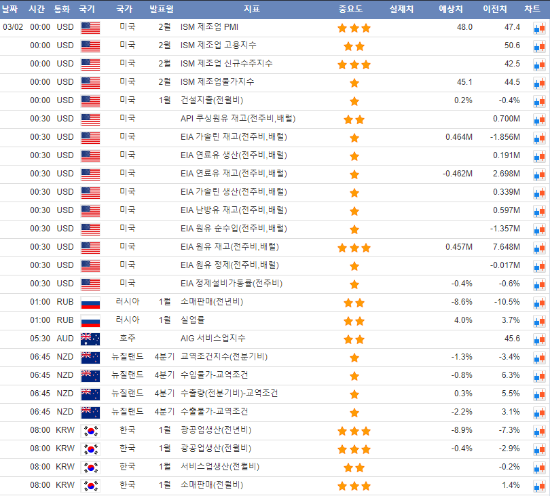This screenshot has height=496, width=550.
Task: Click chart icon for 광공업생산(전년비) row
Action: click(x=538, y=431)
